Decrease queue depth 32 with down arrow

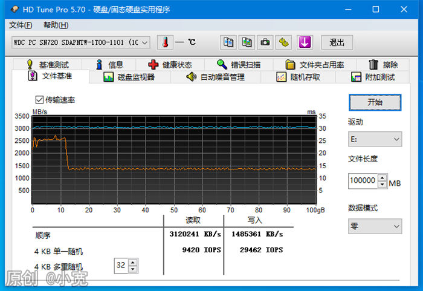(133, 269)
